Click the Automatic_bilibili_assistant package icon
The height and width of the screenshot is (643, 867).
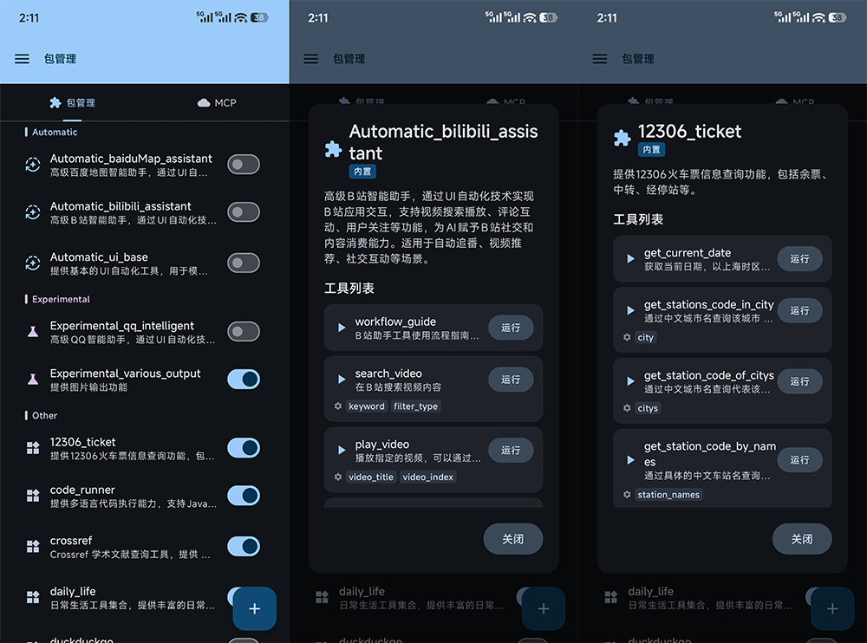28,211
